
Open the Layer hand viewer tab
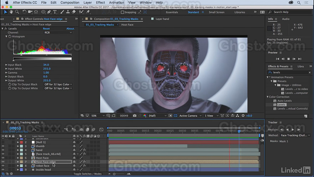point(162,19)
